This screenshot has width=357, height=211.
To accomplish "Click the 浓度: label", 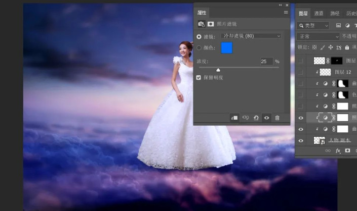I will tap(203, 61).
